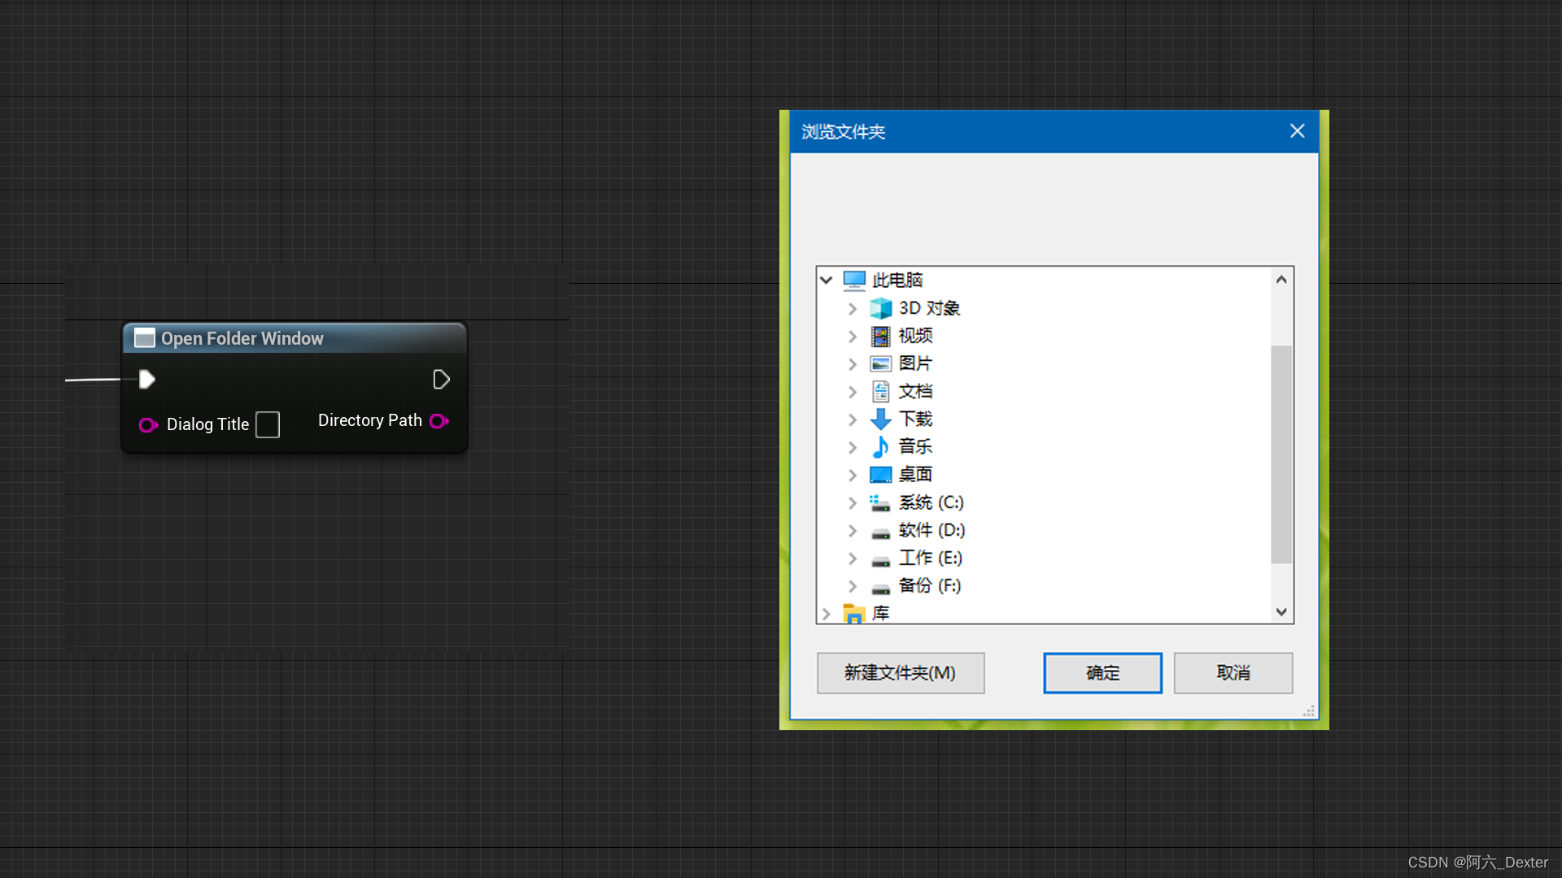
Task: Select the 库 tree item label
Action: point(881,613)
